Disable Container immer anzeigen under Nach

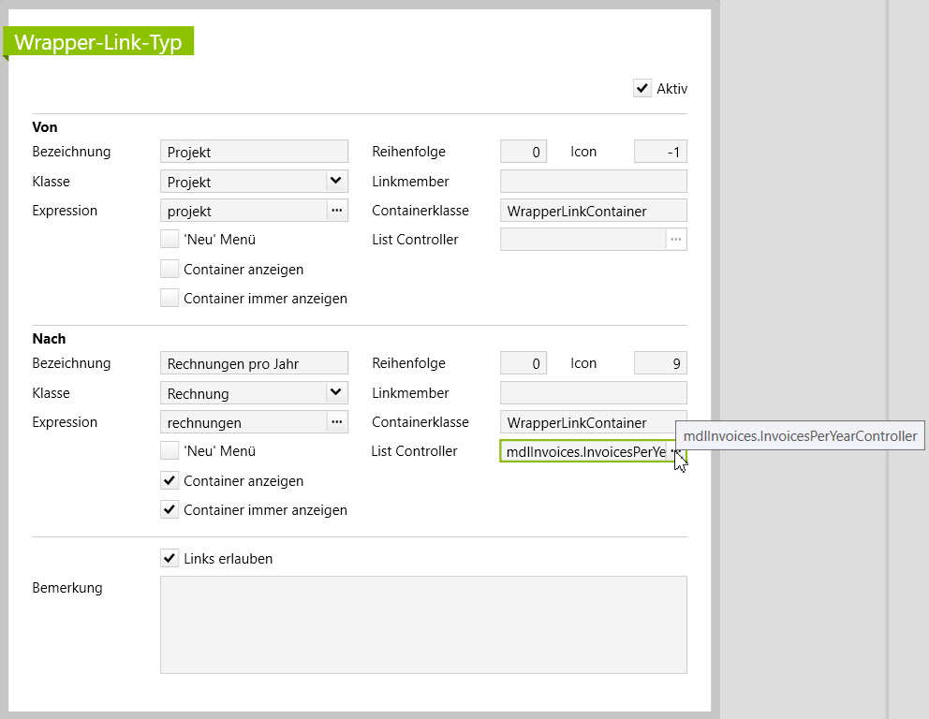tap(170, 510)
